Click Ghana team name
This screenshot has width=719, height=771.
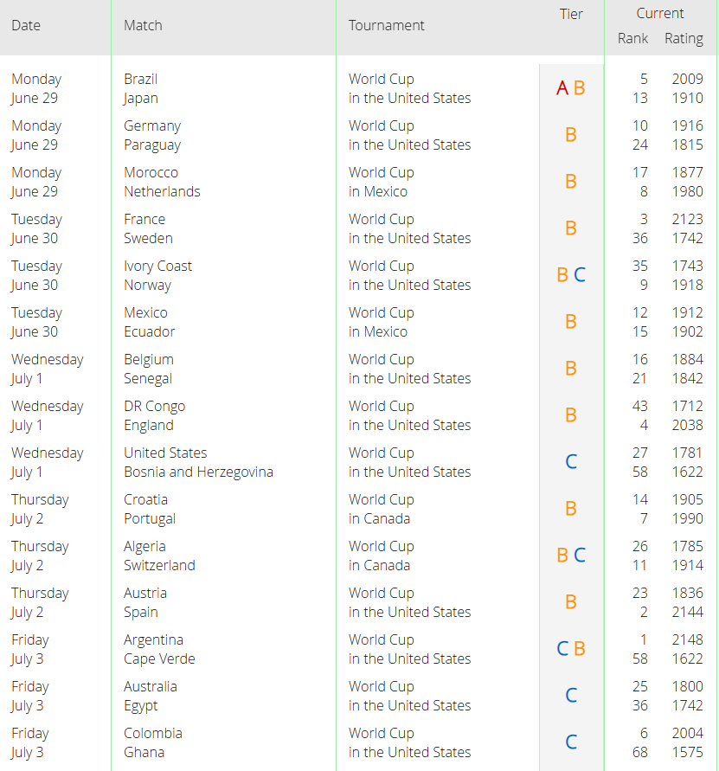pyautogui.click(x=144, y=752)
